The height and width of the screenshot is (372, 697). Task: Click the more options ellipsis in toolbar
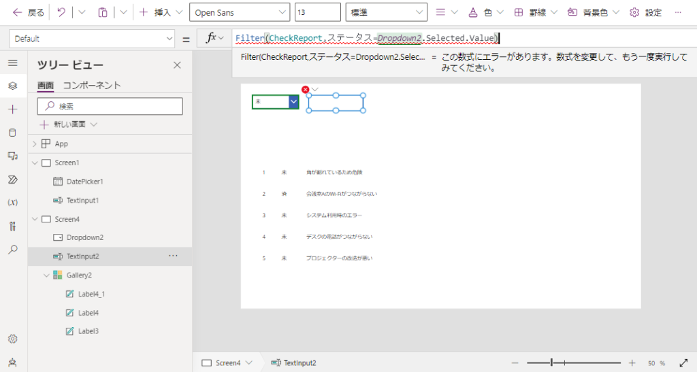[678, 12]
